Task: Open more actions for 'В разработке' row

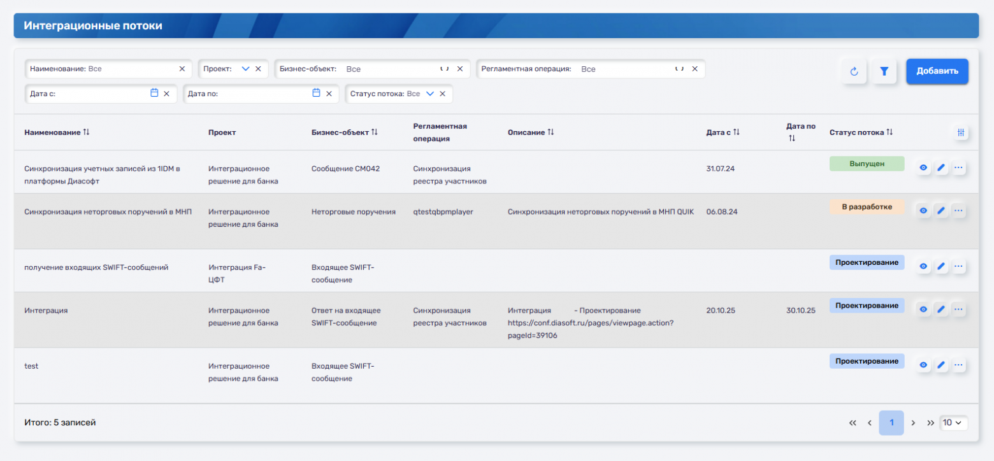Action: pyautogui.click(x=958, y=211)
